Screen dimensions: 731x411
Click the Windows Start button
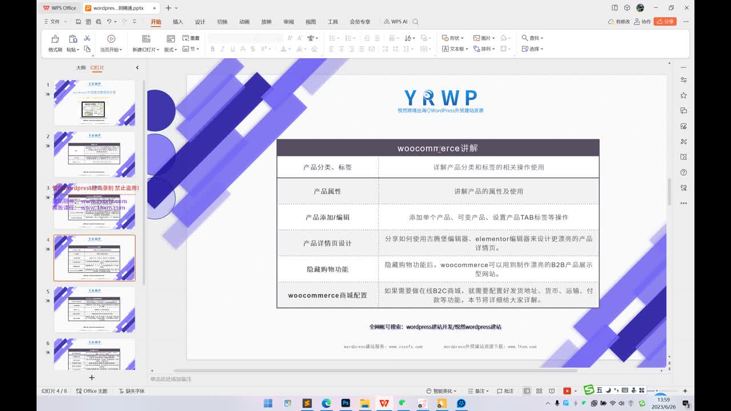click(x=268, y=403)
